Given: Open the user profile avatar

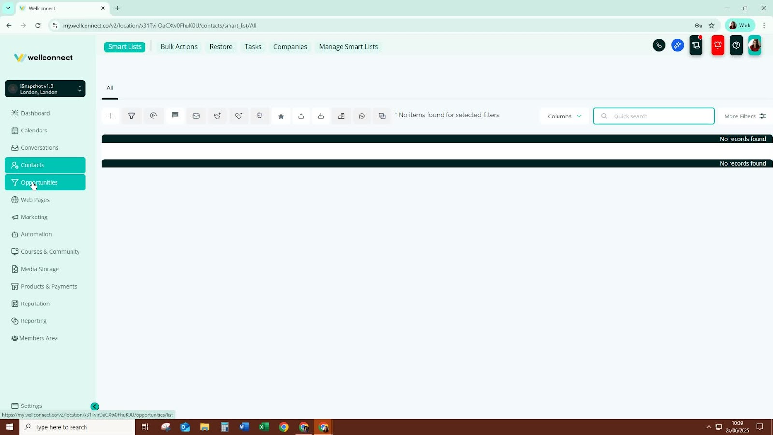Looking at the screenshot, I should click(755, 45).
